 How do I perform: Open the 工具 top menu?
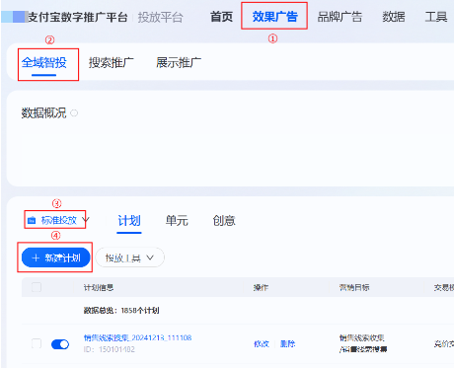point(436,17)
